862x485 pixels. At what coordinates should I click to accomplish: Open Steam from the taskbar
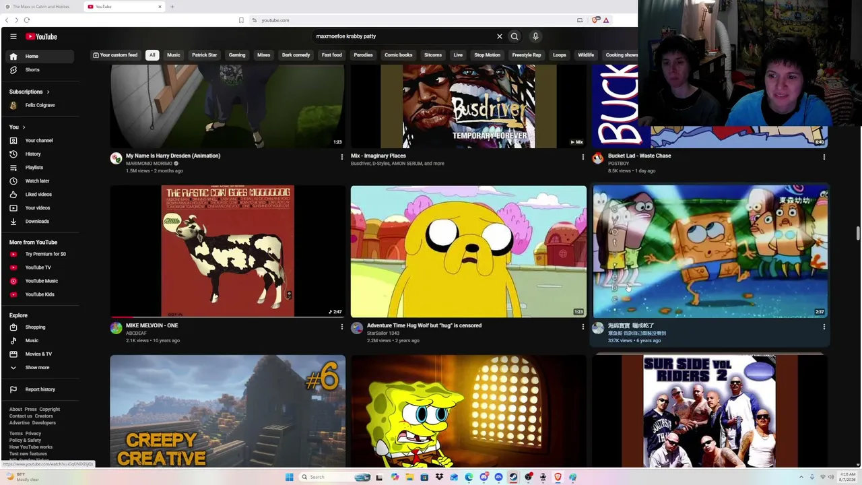click(513, 477)
